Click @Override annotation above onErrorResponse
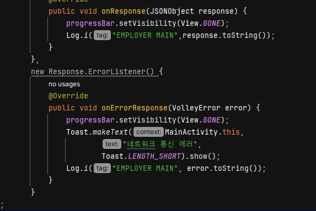316x211 pixels. click(68, 96)
